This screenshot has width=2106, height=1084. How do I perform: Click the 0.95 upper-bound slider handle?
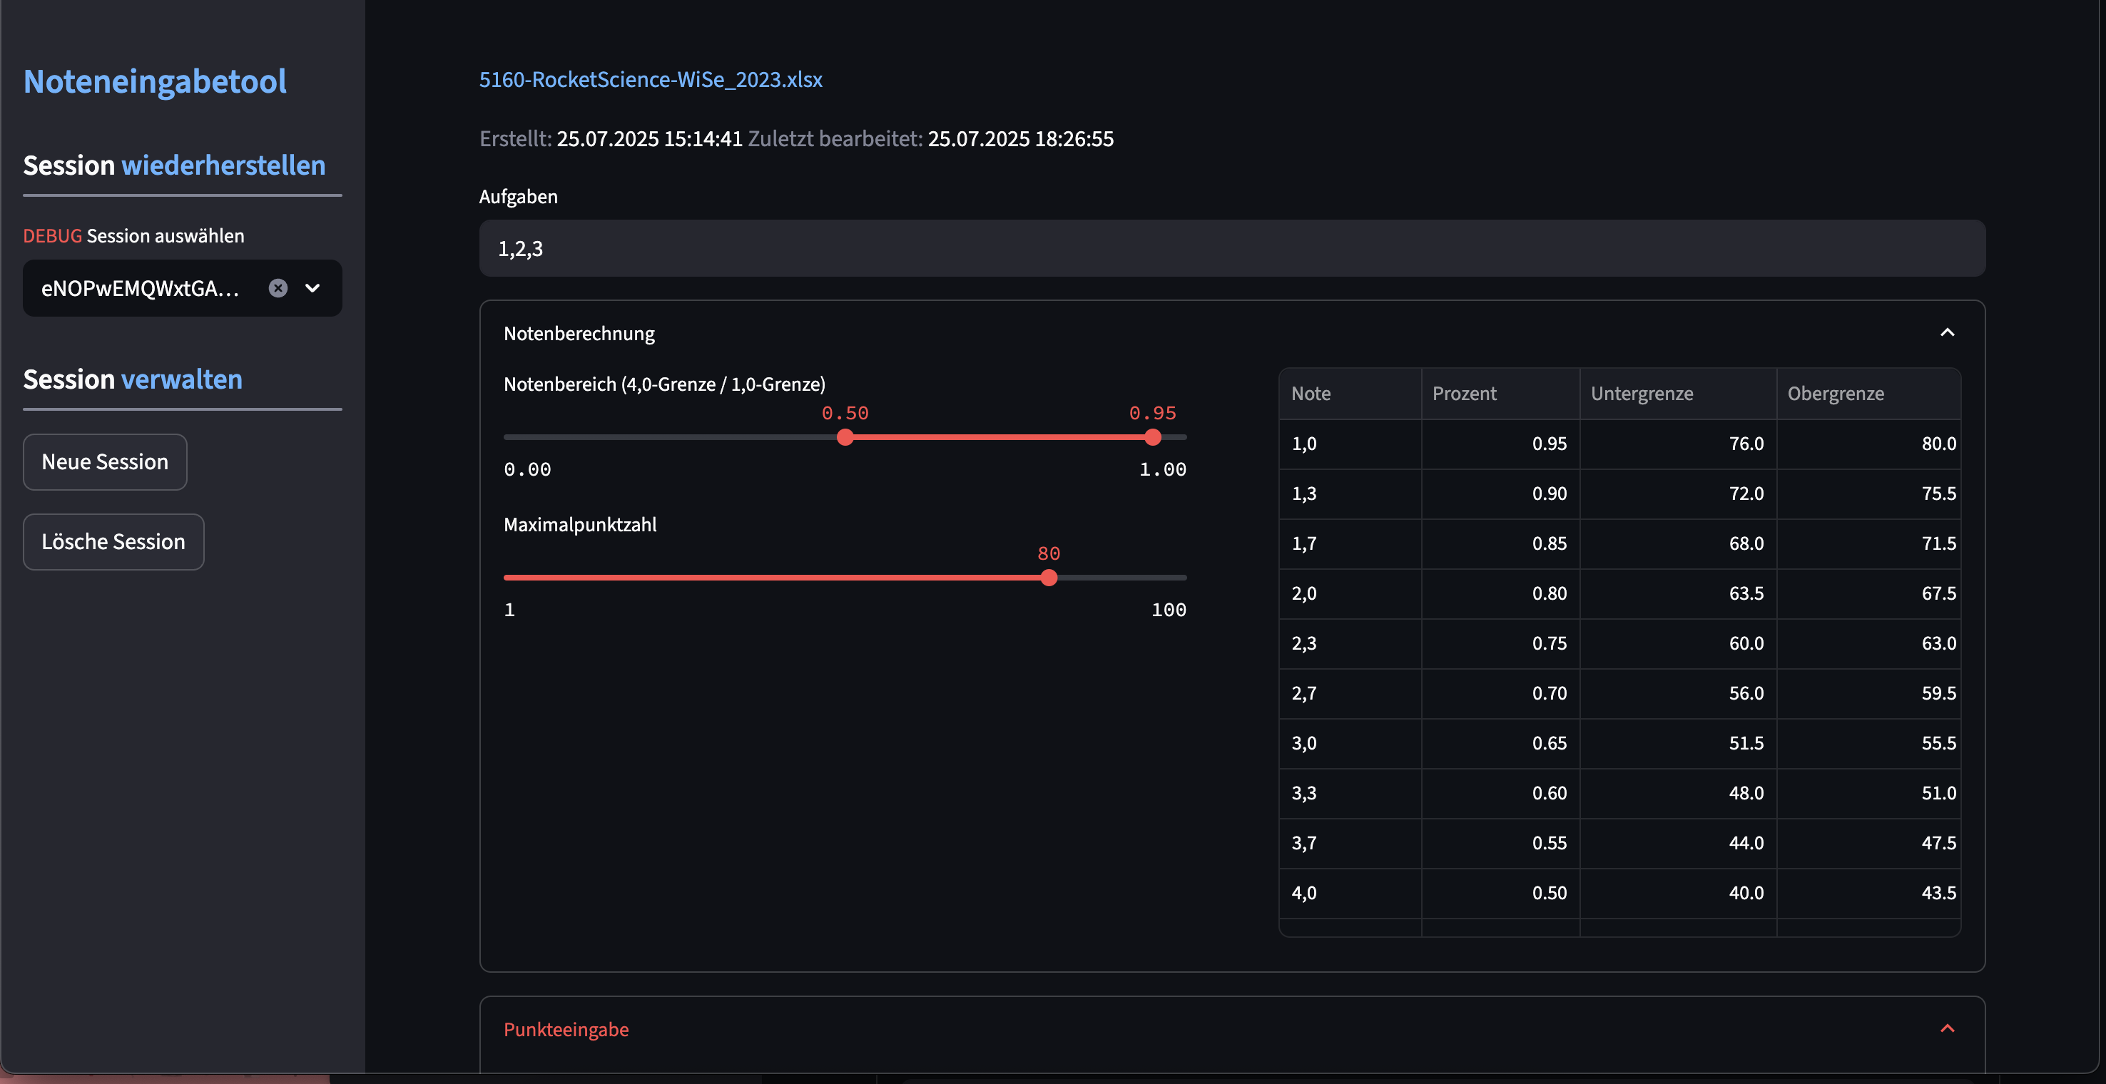pos(1152,437)
